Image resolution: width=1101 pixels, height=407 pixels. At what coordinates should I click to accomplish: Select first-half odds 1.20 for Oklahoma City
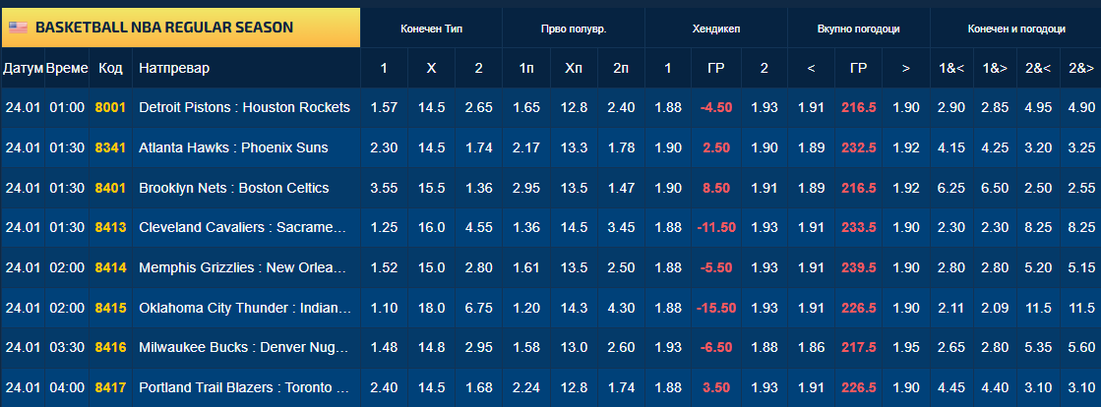click(526, 308)
